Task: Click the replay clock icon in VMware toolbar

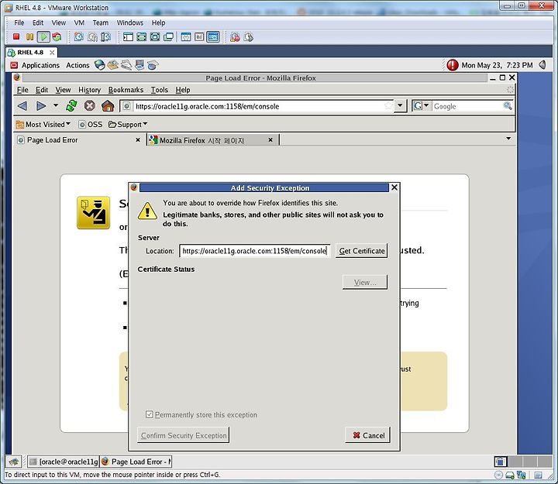Action: tap(249, 36)
